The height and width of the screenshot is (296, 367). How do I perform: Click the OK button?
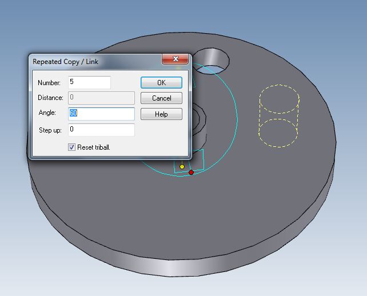(161, 83)
